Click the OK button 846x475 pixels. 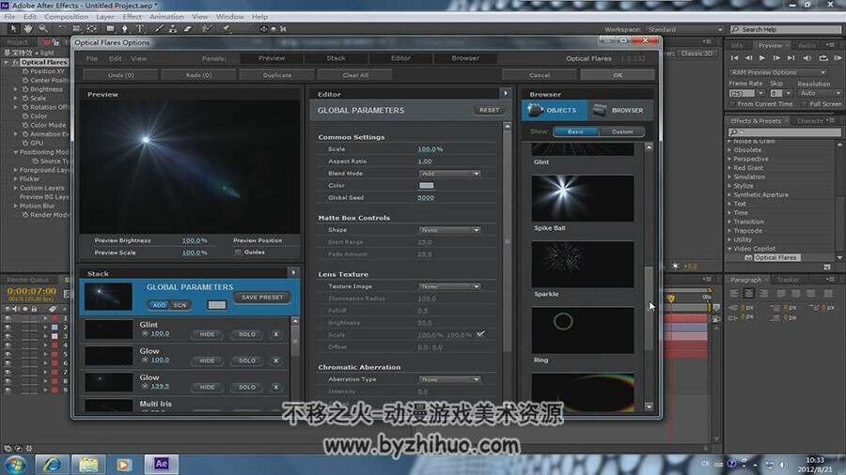click(618, 75)
